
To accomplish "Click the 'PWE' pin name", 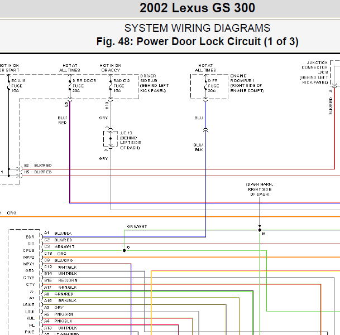I will pos(30,332).
